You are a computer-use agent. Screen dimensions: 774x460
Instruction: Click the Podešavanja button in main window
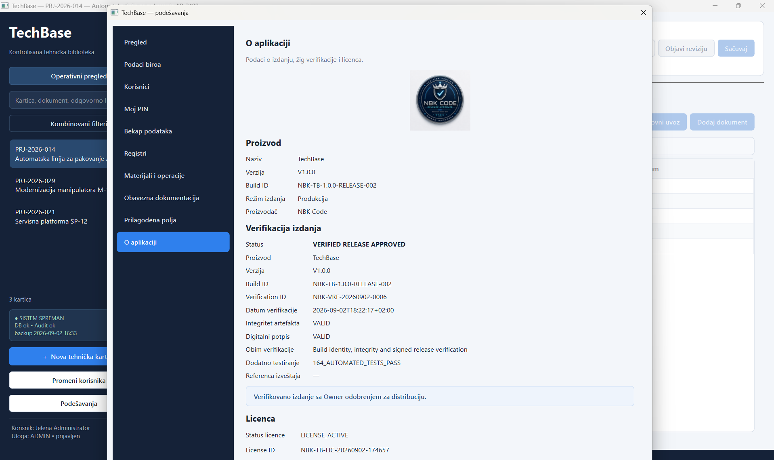tap(58, 403)
